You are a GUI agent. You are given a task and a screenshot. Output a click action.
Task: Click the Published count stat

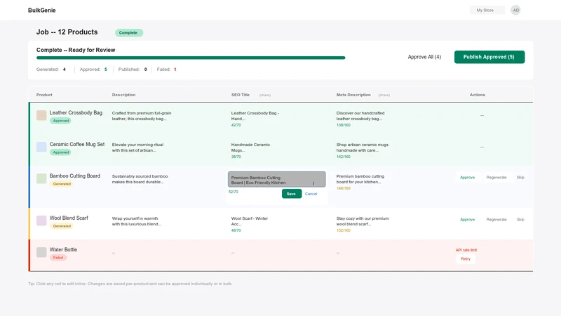(133, 70)
